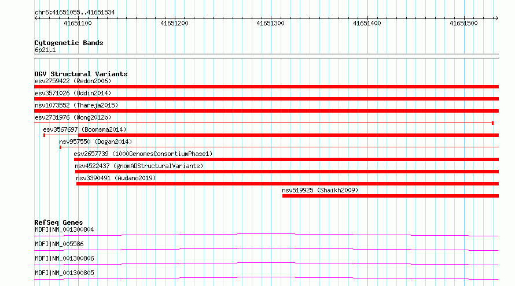The height and width of the screenshot is (286, 515).
Task: Click ruler position 41651200
Action: coord(174,23)
